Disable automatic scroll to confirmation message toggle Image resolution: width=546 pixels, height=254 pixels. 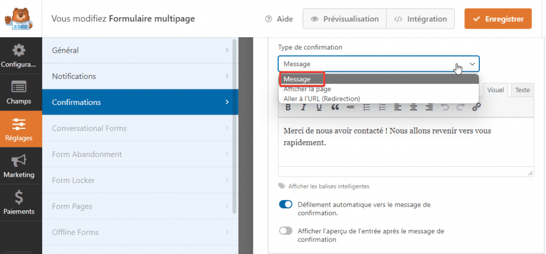click(286, 204)
